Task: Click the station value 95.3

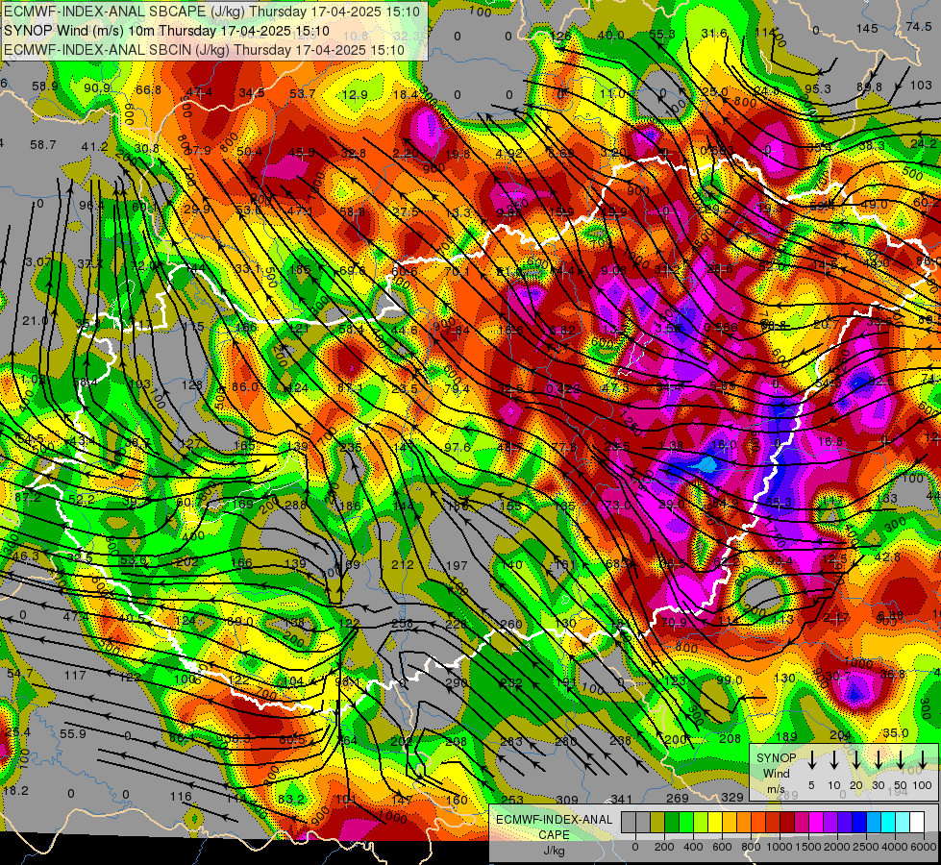Action: [x=818, y=88]
